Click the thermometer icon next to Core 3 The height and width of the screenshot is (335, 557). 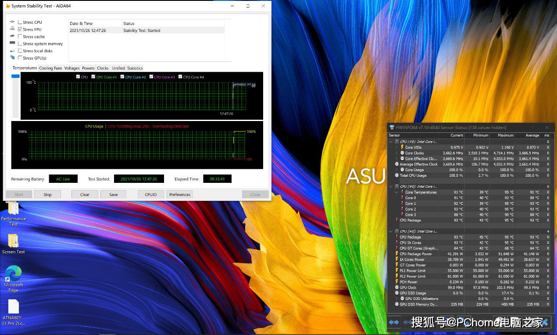click(402, 214)
